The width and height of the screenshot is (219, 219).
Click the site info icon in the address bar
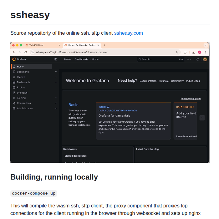pos(33,52)
